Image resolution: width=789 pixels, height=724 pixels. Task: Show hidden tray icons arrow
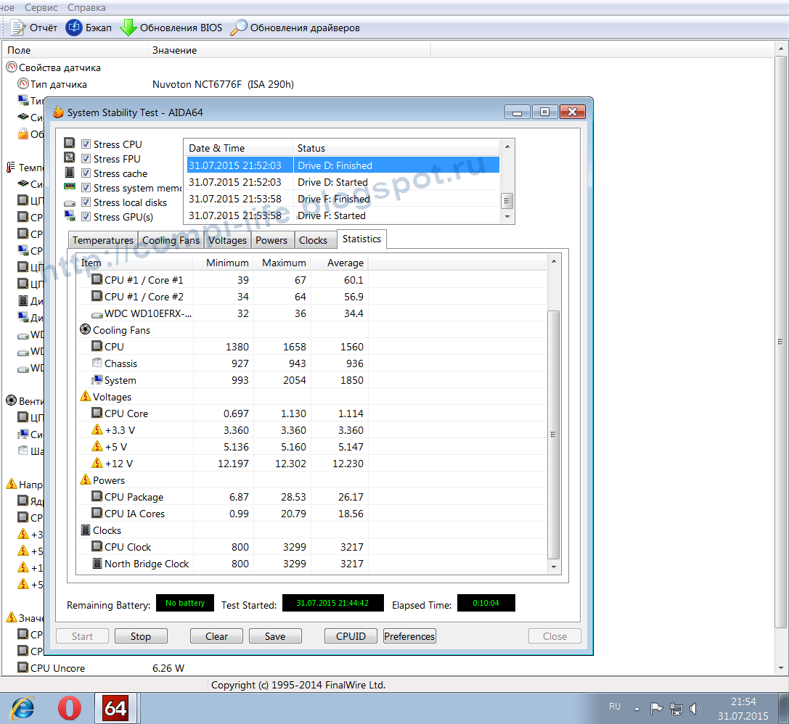point(637,709)
